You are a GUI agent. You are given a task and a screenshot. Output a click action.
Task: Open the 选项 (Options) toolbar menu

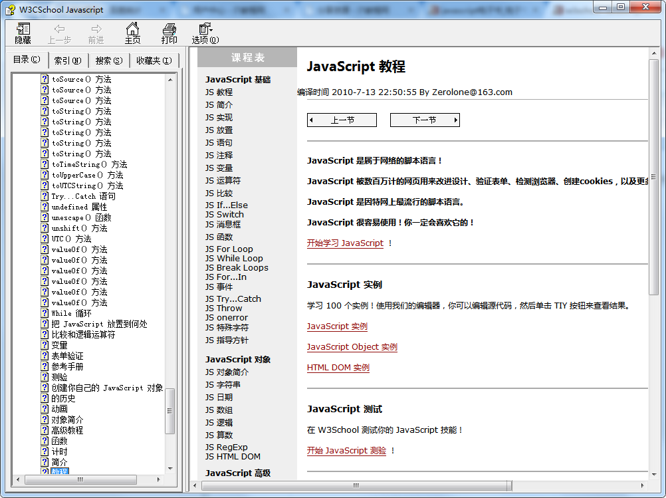205,33
